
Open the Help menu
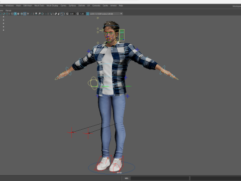tap(121, 6)
